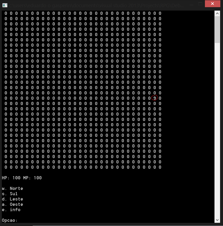Image resolution: width=223 pixels, height=226 pixels.
Task: Select the 'w. Norte' movement option
Action: click(x=12, y=188)
